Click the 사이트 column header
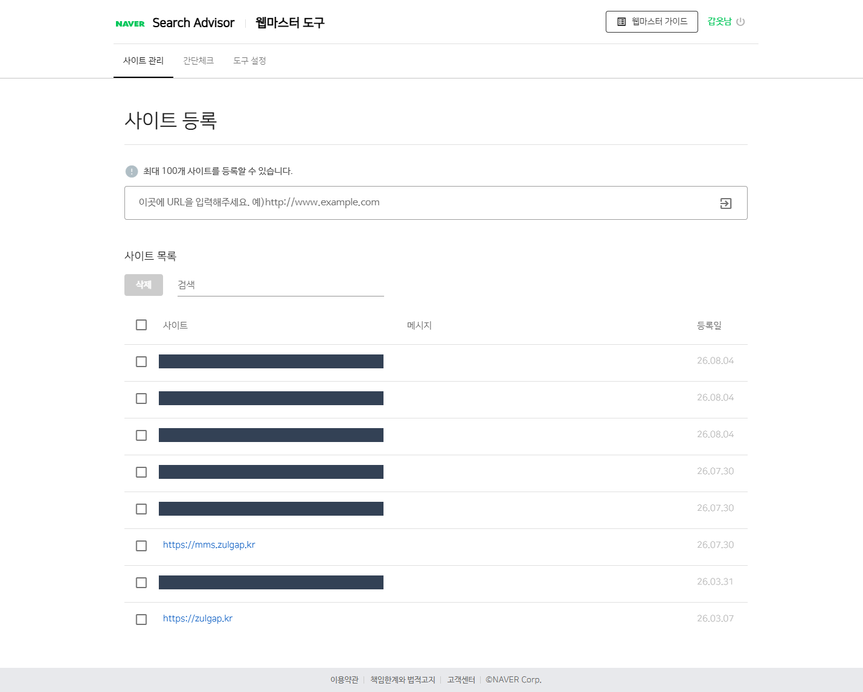Viewport: 863px width, 692px height. click(x=175, y=325)
